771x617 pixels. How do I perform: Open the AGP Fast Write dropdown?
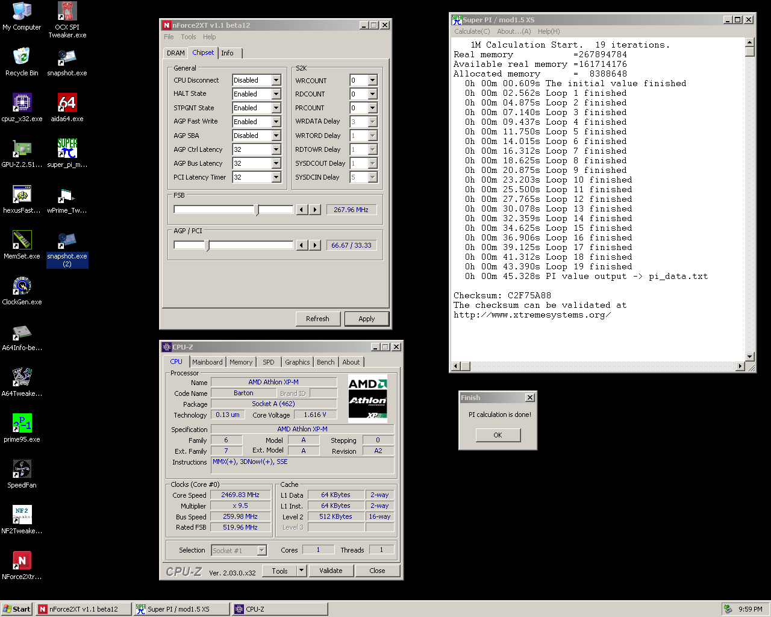[276, 122]
